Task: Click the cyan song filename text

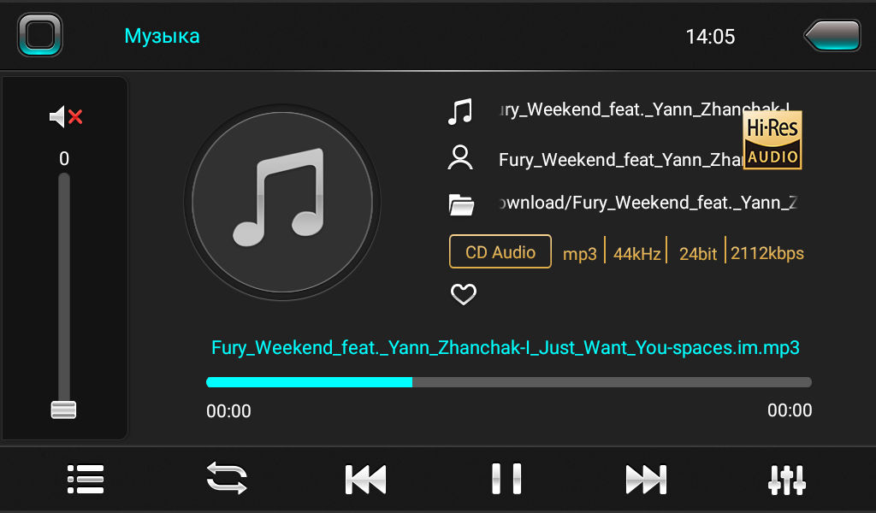Action: 505,348
